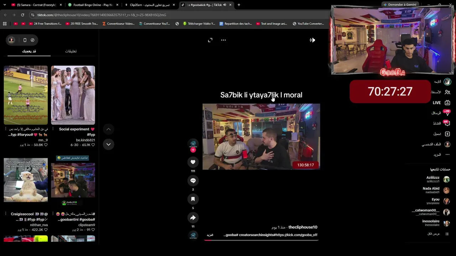Open options dots for the Craigissocool video
This screenshot has height=256, width=456.
[x=6, y=214]
